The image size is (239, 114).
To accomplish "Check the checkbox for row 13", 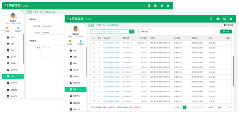I will (x=94, y=101).
